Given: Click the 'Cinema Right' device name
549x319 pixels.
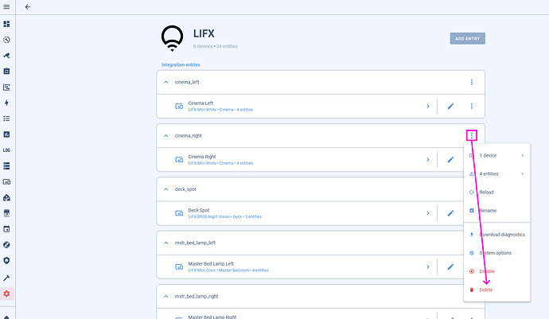Looking at the screenshot, I should coord(202,157).
